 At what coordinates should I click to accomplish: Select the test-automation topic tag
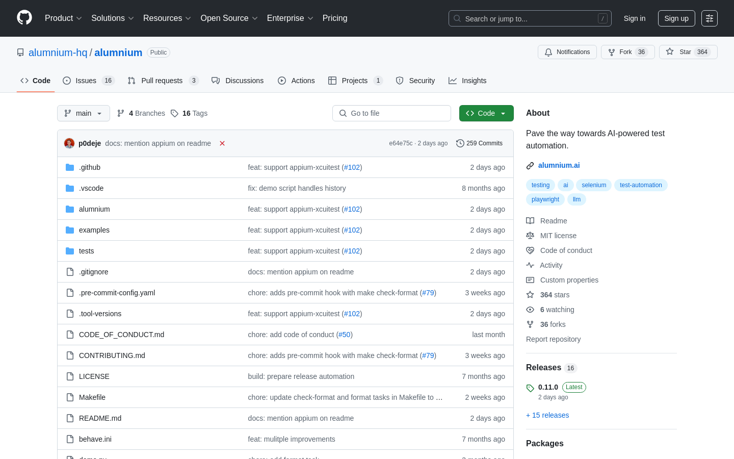pos(641,185)
